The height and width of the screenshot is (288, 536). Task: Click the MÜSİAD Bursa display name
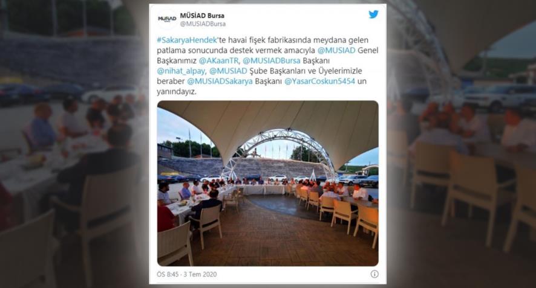pos(202,16)
